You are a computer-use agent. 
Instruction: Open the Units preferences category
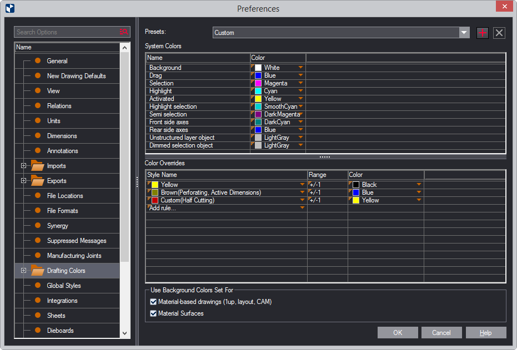(x=53, y=121)
